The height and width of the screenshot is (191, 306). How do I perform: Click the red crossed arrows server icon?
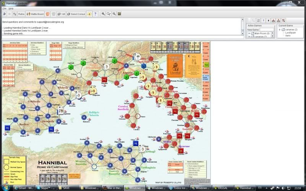pyautogui.click(x=283, y=21)
